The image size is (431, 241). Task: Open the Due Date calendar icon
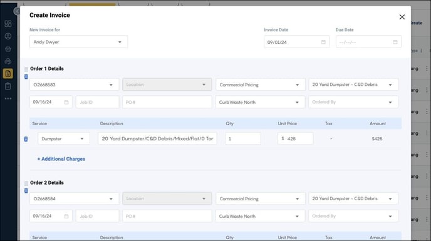(x=395, y=42)
